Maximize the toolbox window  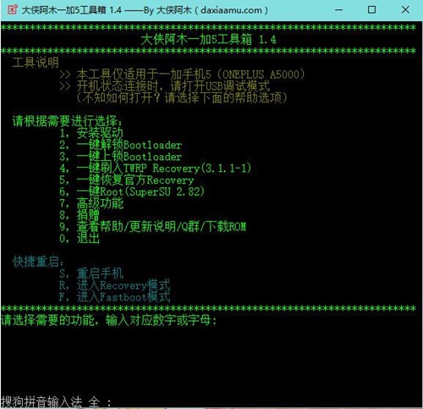[371, 10]
